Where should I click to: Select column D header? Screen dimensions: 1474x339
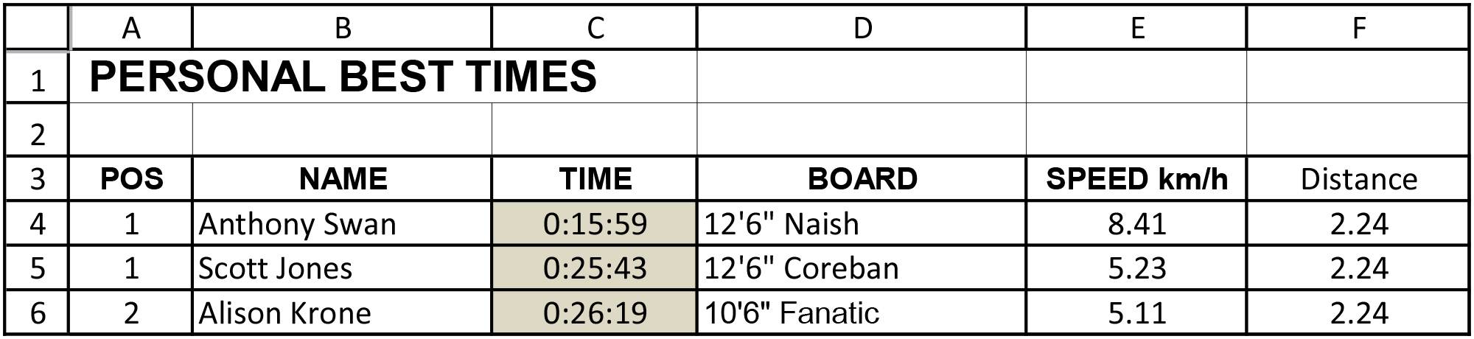pyautogui.click(x=861, y=27)
